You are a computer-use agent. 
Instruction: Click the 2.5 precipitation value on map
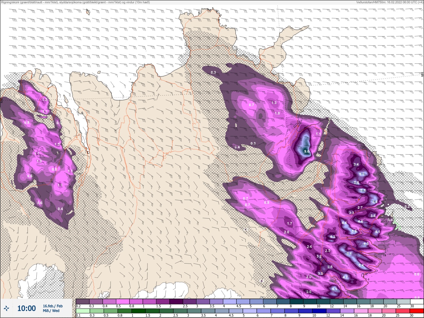pyautogui.click(x=328, y=251)
